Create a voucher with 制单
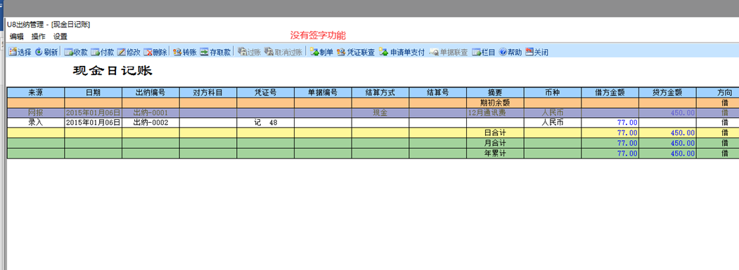This screenshot has height=270, width=739. tap(321, 52)
